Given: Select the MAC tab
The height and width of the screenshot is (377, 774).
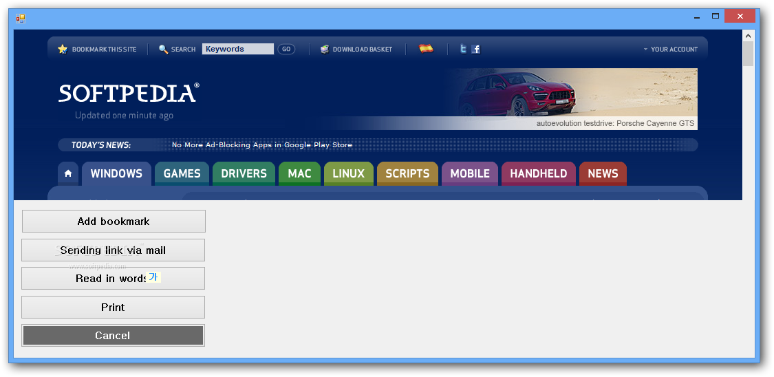Looking at the screenshot, I should tap(300, 173).
